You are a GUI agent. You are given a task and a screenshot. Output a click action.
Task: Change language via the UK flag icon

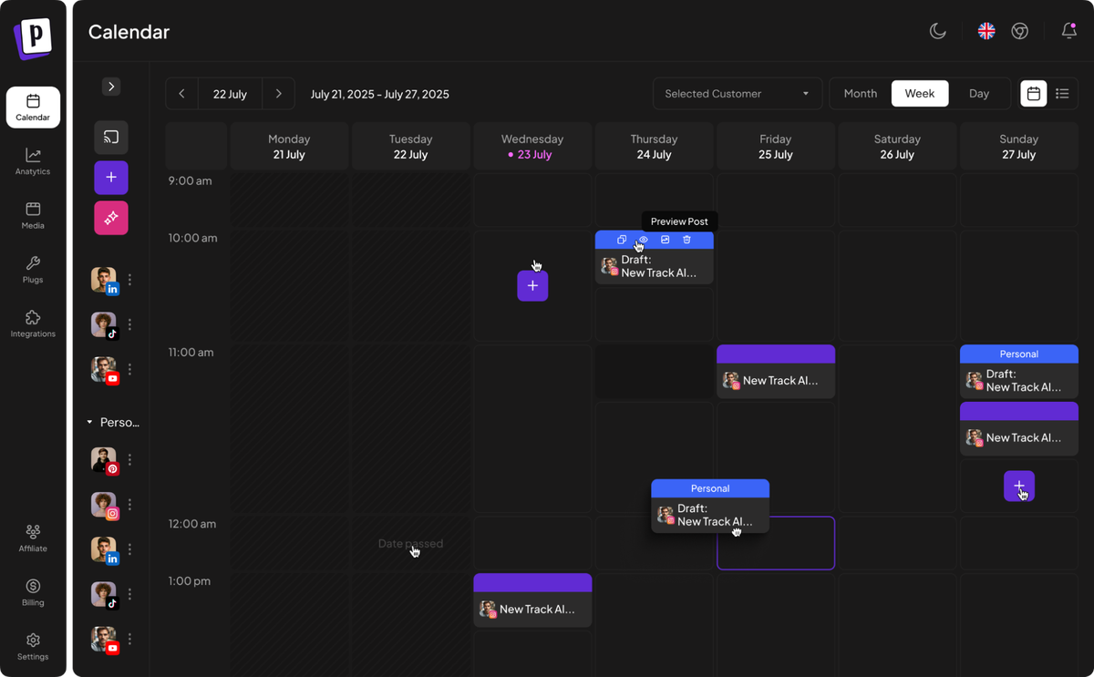tap(986, 31)
